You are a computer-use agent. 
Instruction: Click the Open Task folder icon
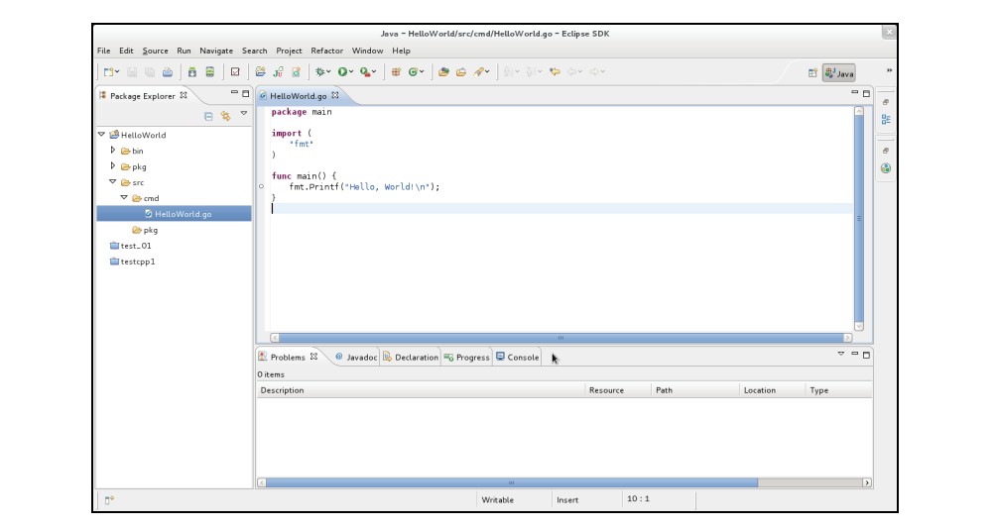pyautogui.click(x=461, y=72)
